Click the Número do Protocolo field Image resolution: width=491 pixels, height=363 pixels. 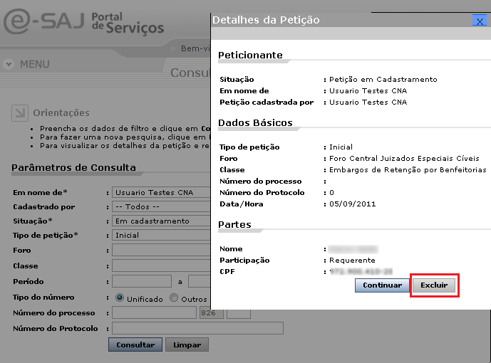[x=197, y=328]
